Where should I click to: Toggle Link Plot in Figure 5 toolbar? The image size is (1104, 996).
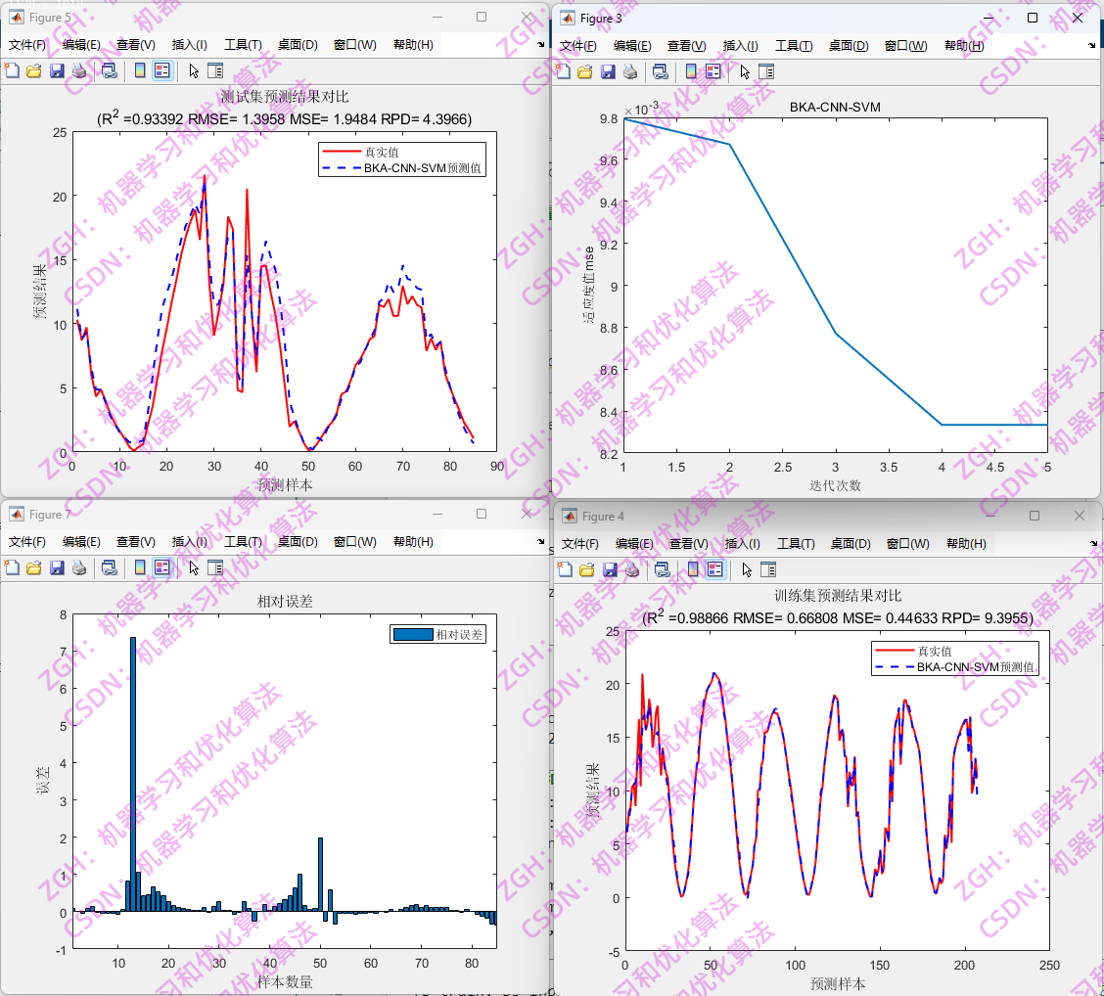[110, 70]
